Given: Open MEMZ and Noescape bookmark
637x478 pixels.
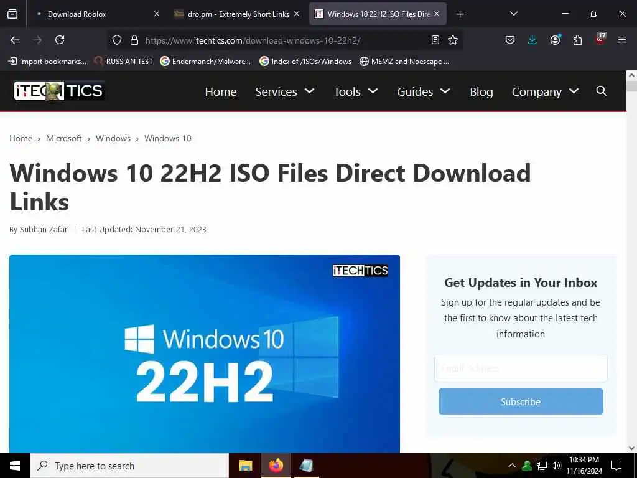Looking at the screenshot, I should 404,62.
